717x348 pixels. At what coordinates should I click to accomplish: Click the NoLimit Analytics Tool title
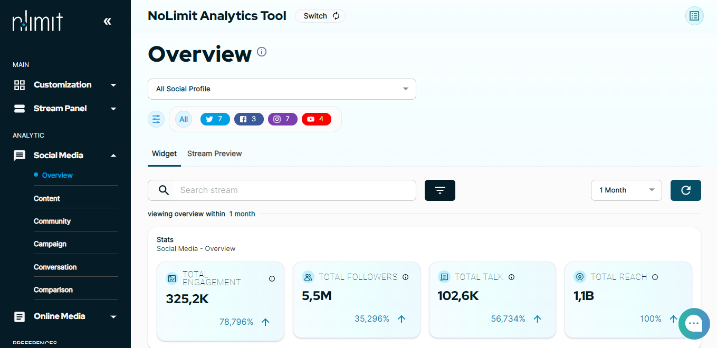coord(217,16)
